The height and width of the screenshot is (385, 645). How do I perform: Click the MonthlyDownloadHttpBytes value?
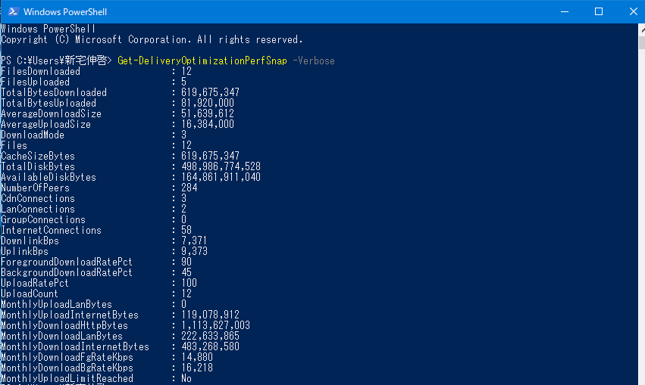pyautogui.click(x=215, y=325)
